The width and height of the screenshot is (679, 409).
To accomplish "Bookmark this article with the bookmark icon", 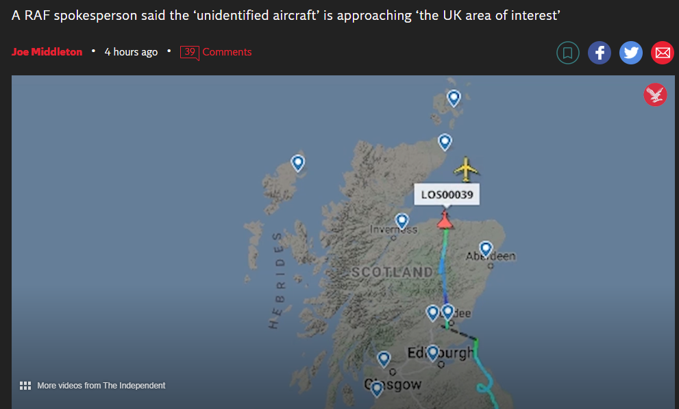I will pos(568,53).
